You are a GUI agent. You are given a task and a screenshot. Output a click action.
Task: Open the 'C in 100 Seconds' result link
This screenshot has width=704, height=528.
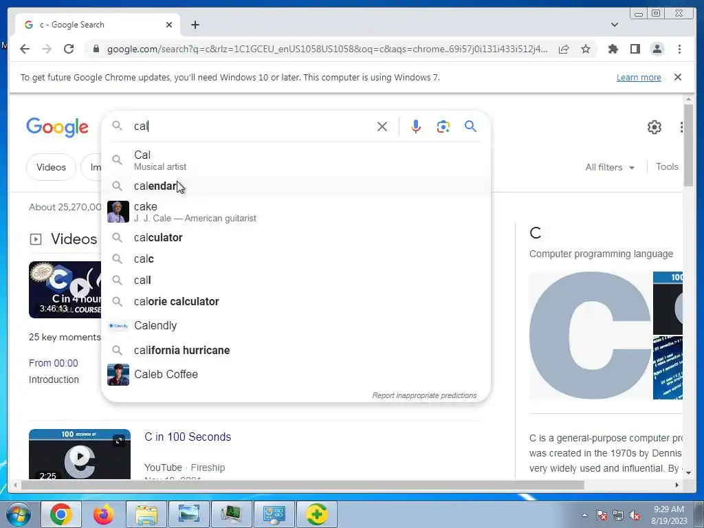(188, 437)
